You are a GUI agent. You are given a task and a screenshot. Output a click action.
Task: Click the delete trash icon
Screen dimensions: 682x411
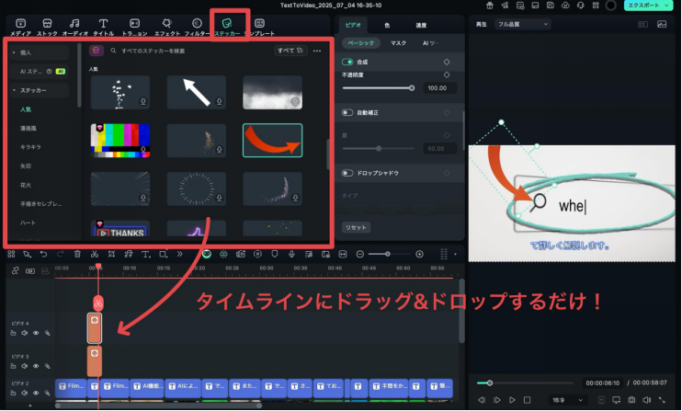(x=77, y=254)
